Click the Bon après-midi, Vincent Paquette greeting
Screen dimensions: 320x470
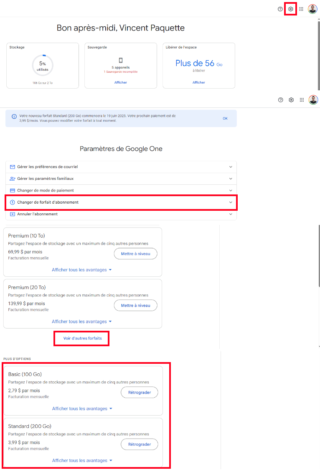121,28
